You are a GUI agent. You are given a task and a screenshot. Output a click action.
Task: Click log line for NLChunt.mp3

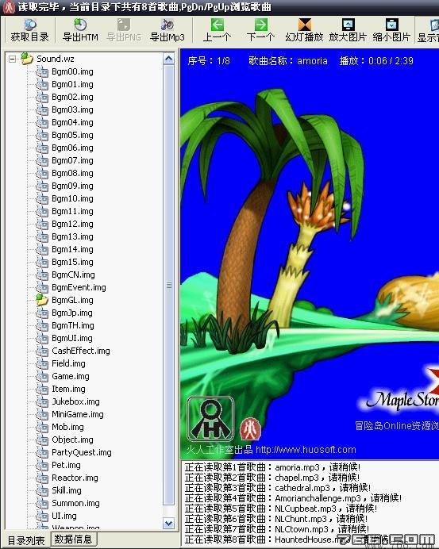[276, 519]
